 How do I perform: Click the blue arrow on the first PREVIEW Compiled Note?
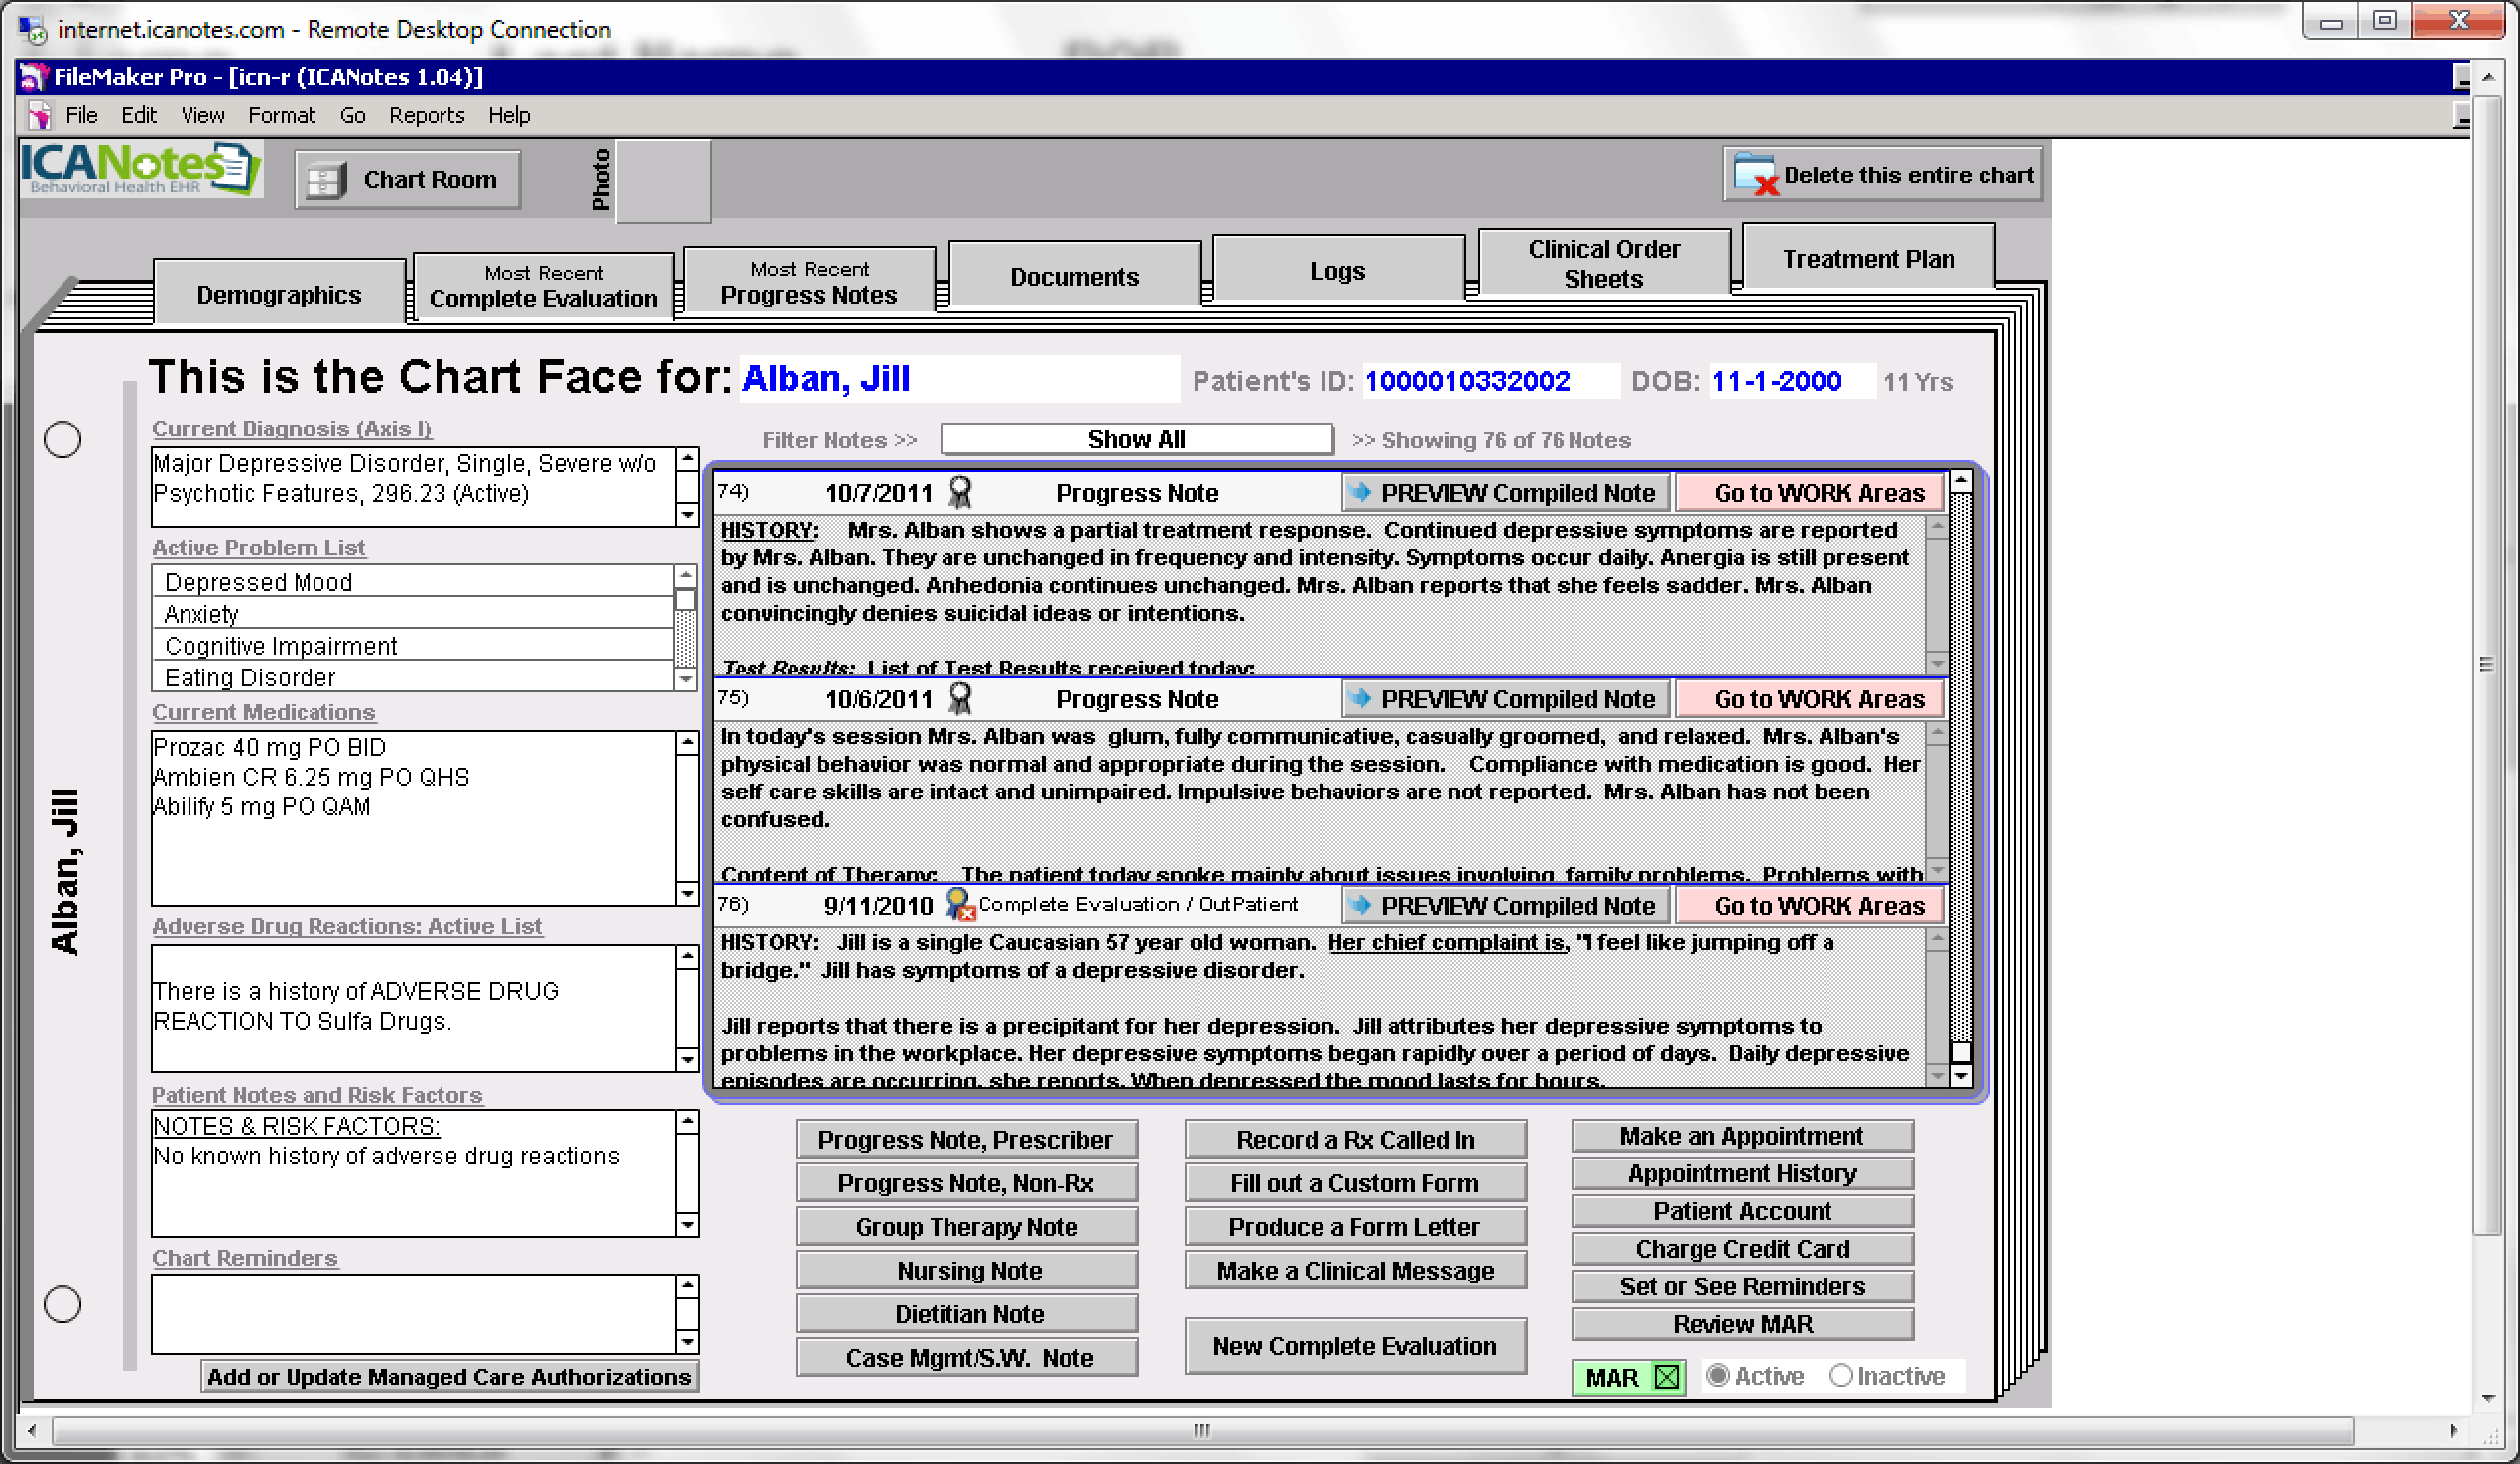1360,492
